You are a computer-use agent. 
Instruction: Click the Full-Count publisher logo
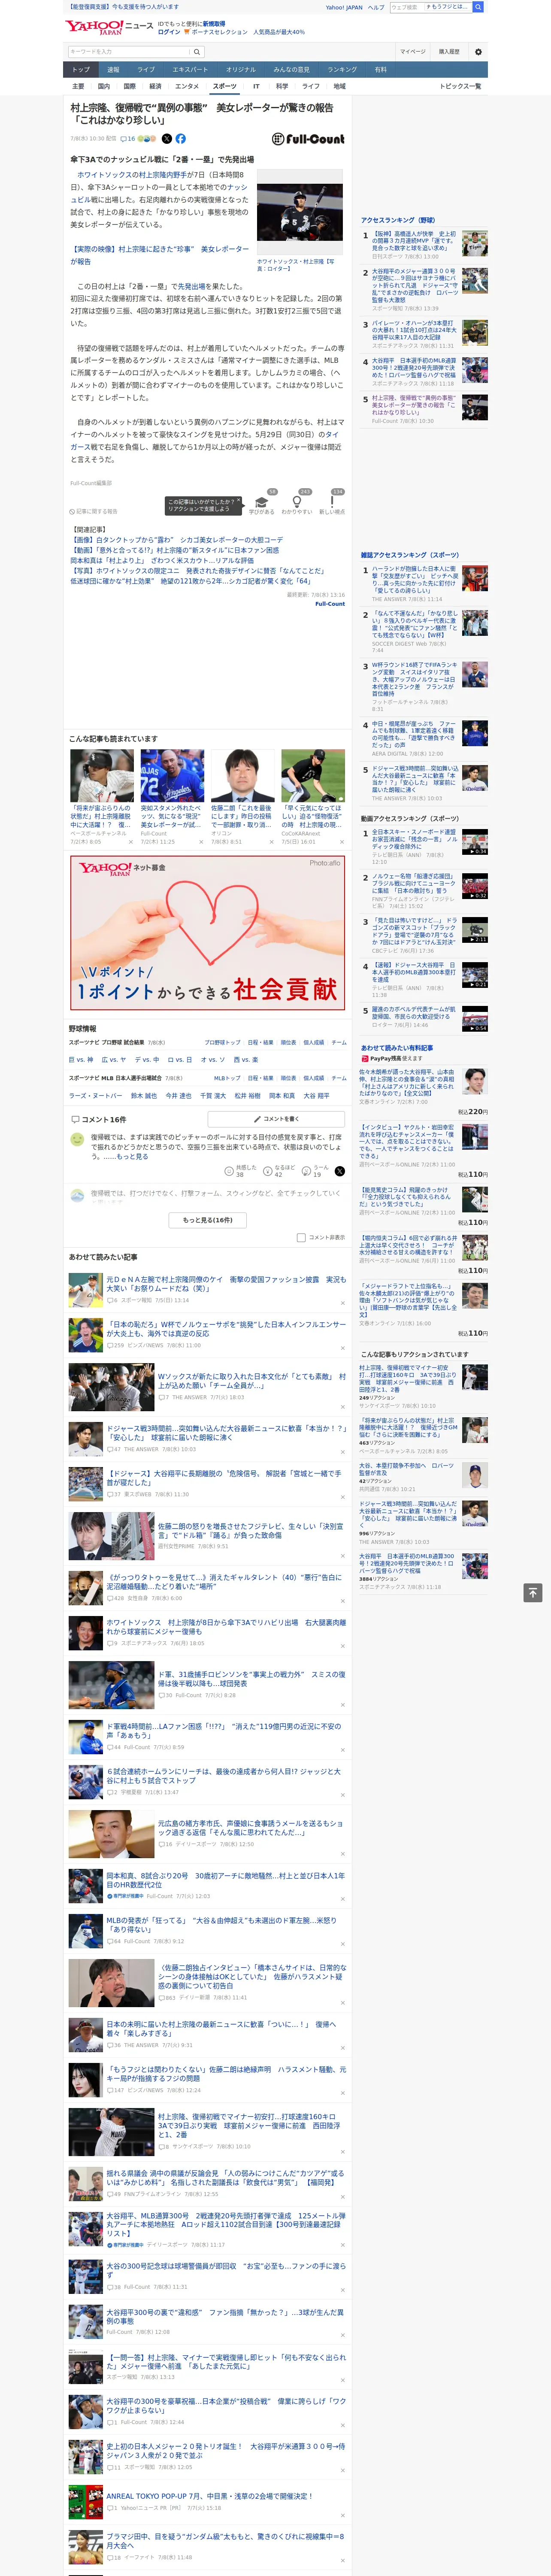(308, 139)
